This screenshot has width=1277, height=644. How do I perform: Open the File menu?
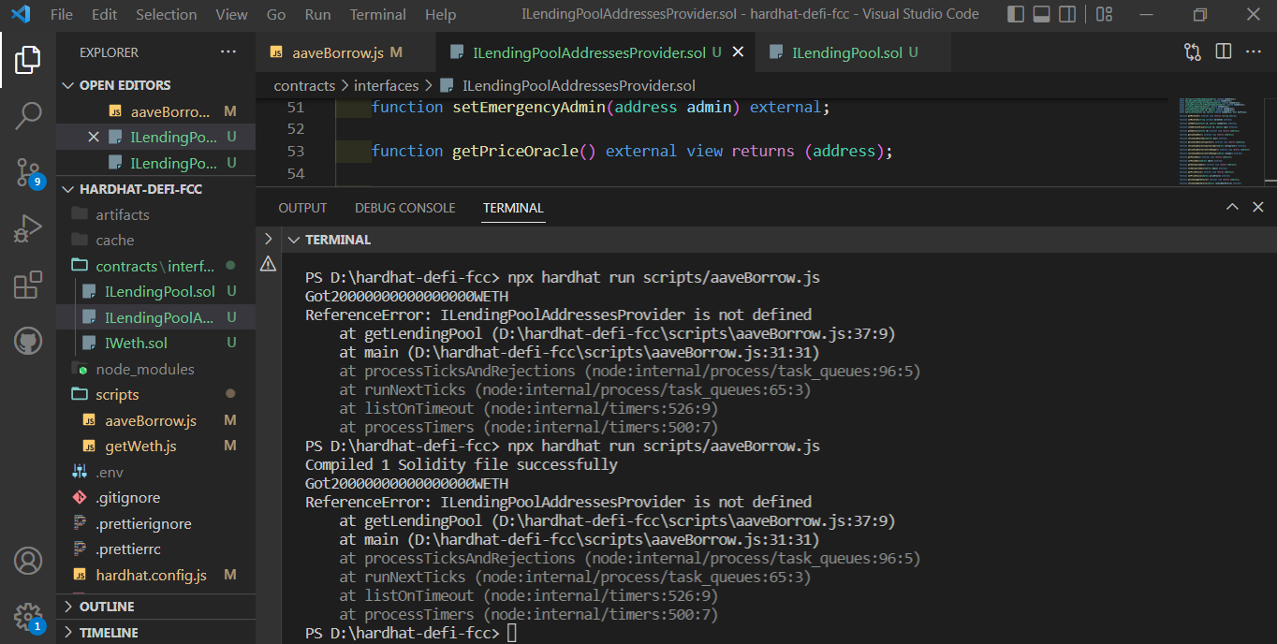pos(61,14)
